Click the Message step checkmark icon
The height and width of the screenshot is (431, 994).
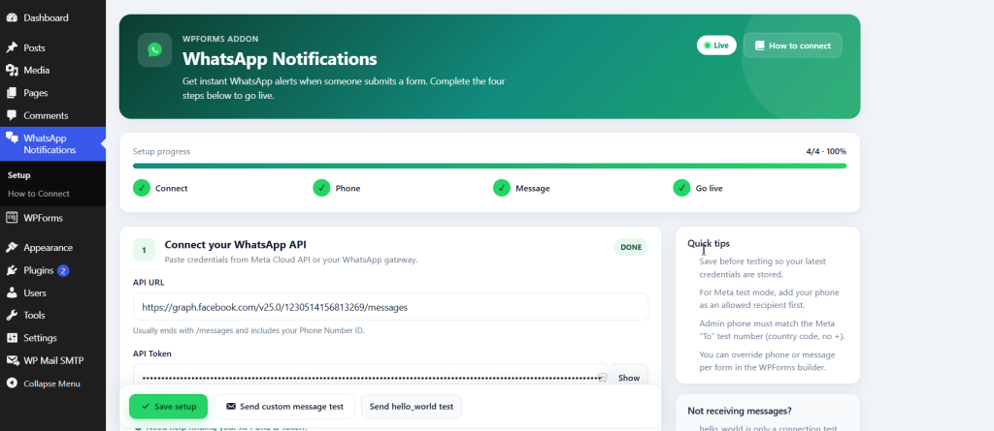(x=502, y=188)
